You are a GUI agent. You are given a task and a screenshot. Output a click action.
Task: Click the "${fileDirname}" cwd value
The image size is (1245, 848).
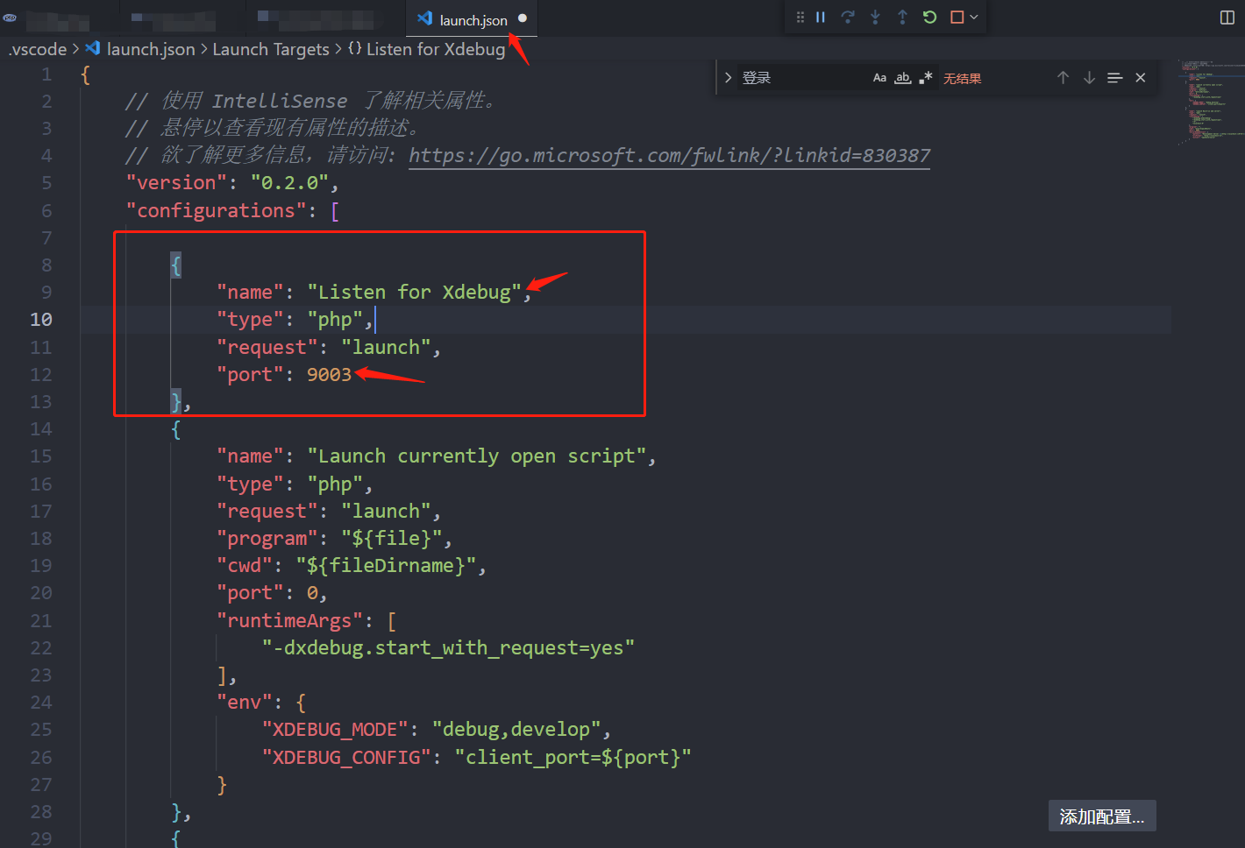386,565
